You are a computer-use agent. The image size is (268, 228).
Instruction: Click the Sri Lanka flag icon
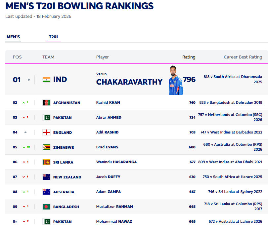[47, 162]
